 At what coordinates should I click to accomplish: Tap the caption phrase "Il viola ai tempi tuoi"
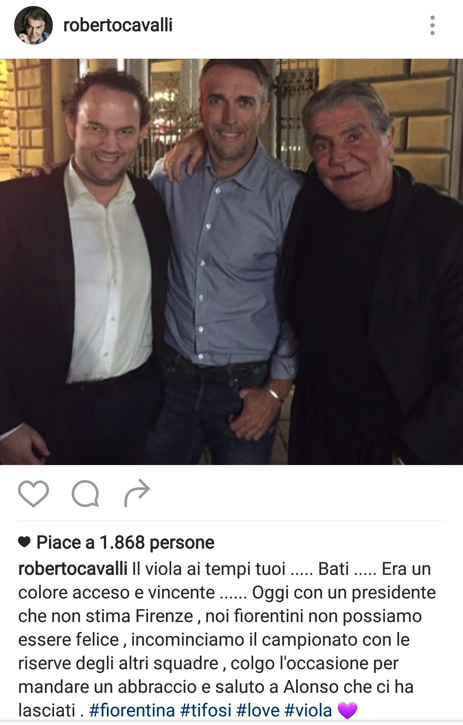tap(209, 569)
